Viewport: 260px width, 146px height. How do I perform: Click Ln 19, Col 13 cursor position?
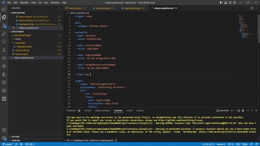208,144
